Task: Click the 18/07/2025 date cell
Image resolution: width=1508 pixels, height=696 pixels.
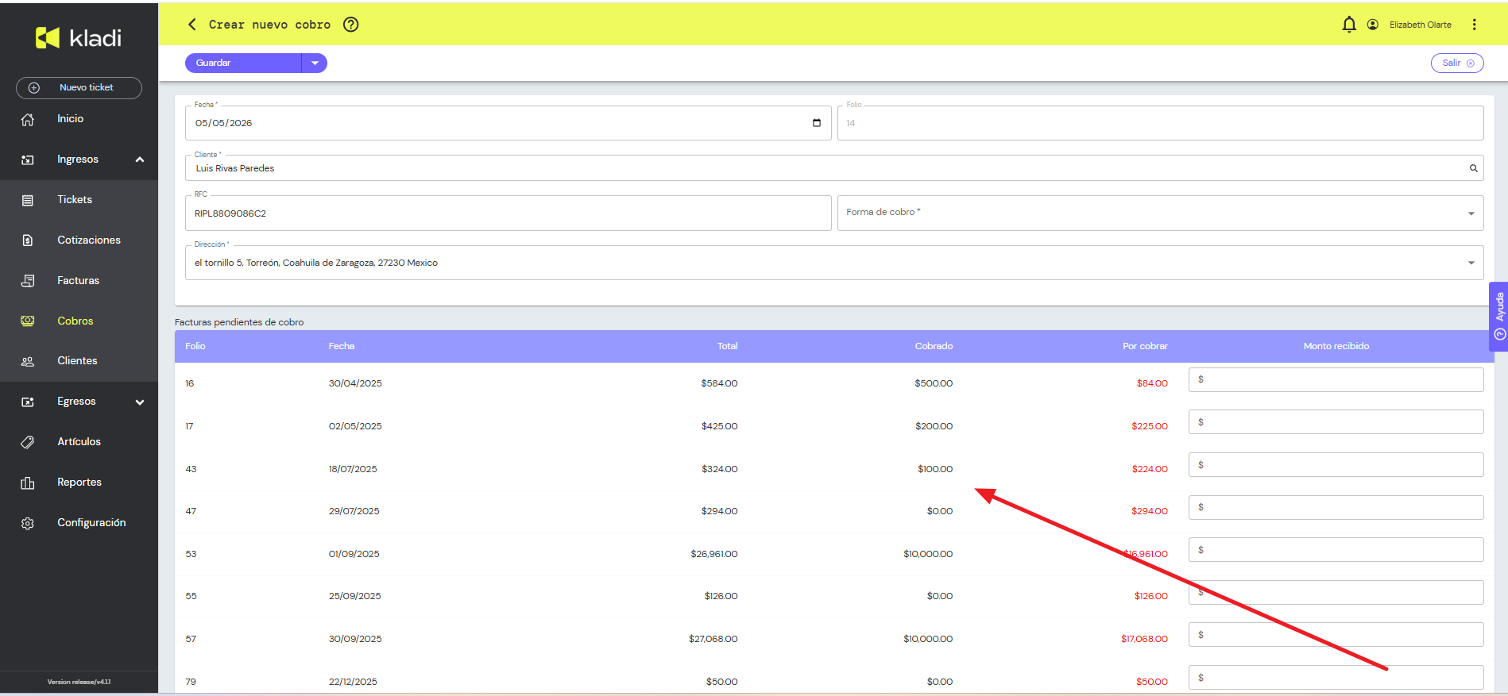Action: tap(353, 469)
